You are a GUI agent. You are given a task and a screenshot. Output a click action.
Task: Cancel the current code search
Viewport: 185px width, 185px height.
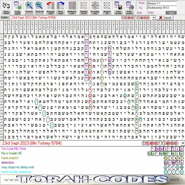[165, 18]
